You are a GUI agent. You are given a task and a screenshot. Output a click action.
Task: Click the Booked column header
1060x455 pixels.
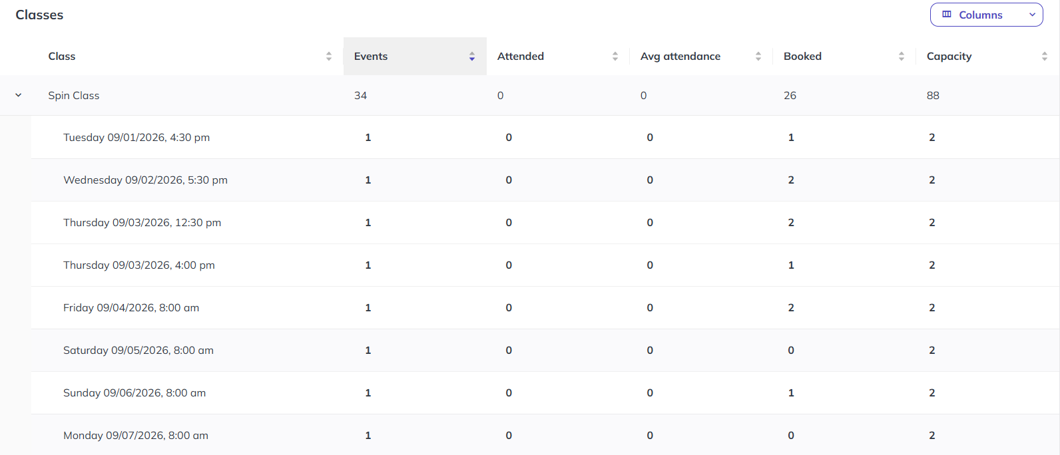click(802, 57)
